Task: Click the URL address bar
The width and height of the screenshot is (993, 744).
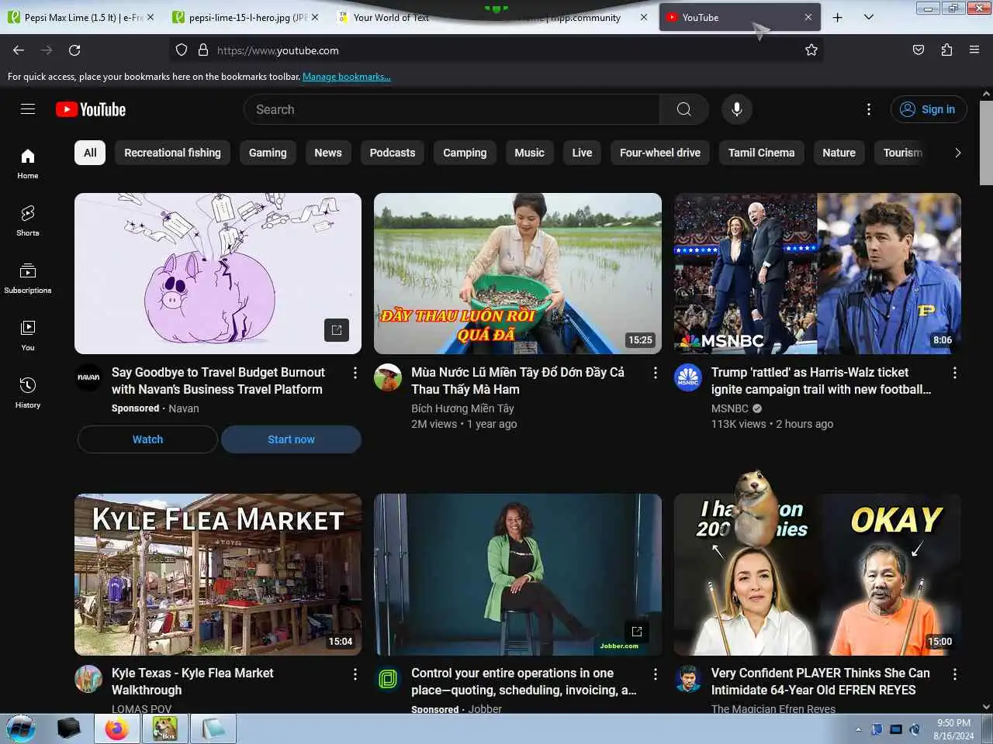Action: tap(496, 50)
